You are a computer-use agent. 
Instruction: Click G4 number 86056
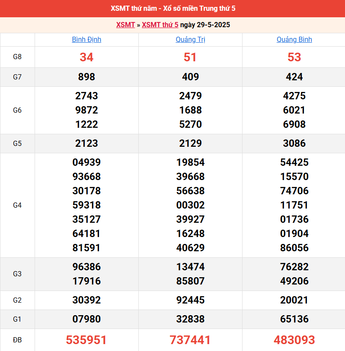point(294,248)
